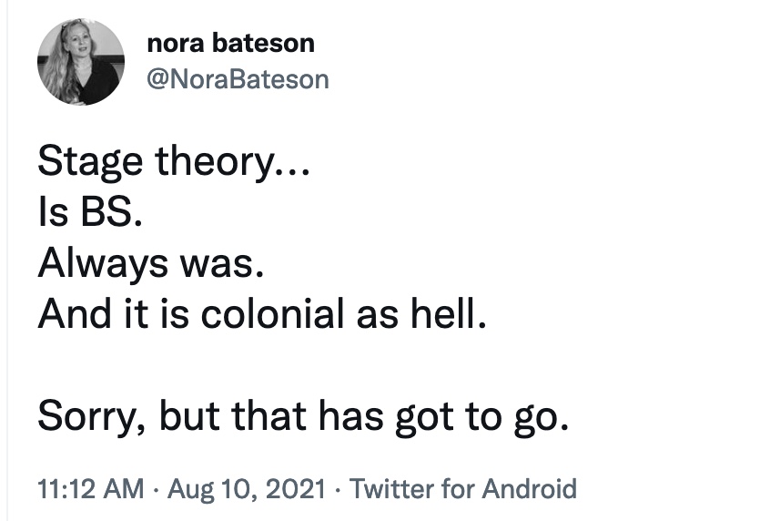Screen dimensions: 770x521
Task: Click the word 'Stage' in the tweet
Action: [90, 162]
